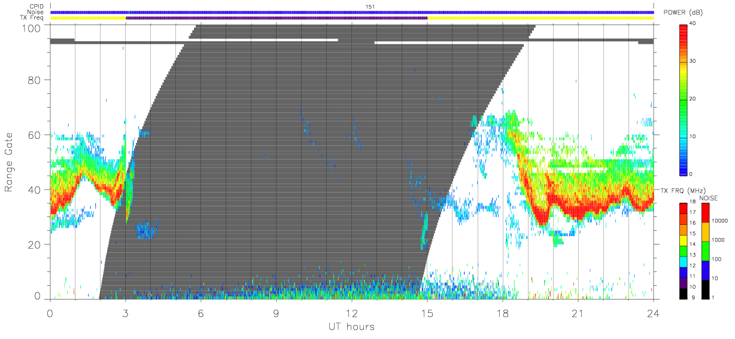Click the "Range Gate" axis title
This screenshot has width=735, height=339.
(x=10, y=163)
